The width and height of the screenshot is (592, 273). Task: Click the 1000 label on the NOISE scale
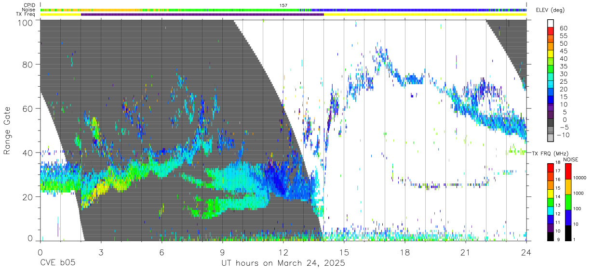tap(579, 193)
